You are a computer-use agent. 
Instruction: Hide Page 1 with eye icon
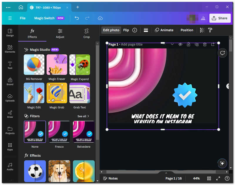(180, 44)
